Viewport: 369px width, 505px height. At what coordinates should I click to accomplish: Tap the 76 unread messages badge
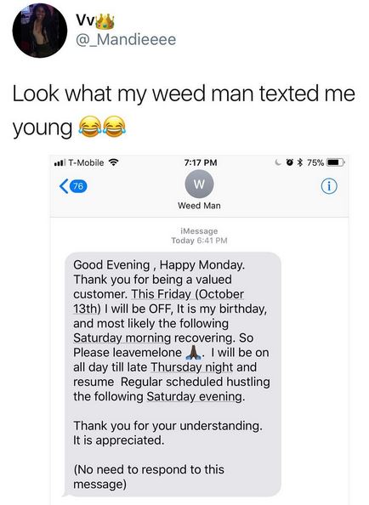coord(78,186)
